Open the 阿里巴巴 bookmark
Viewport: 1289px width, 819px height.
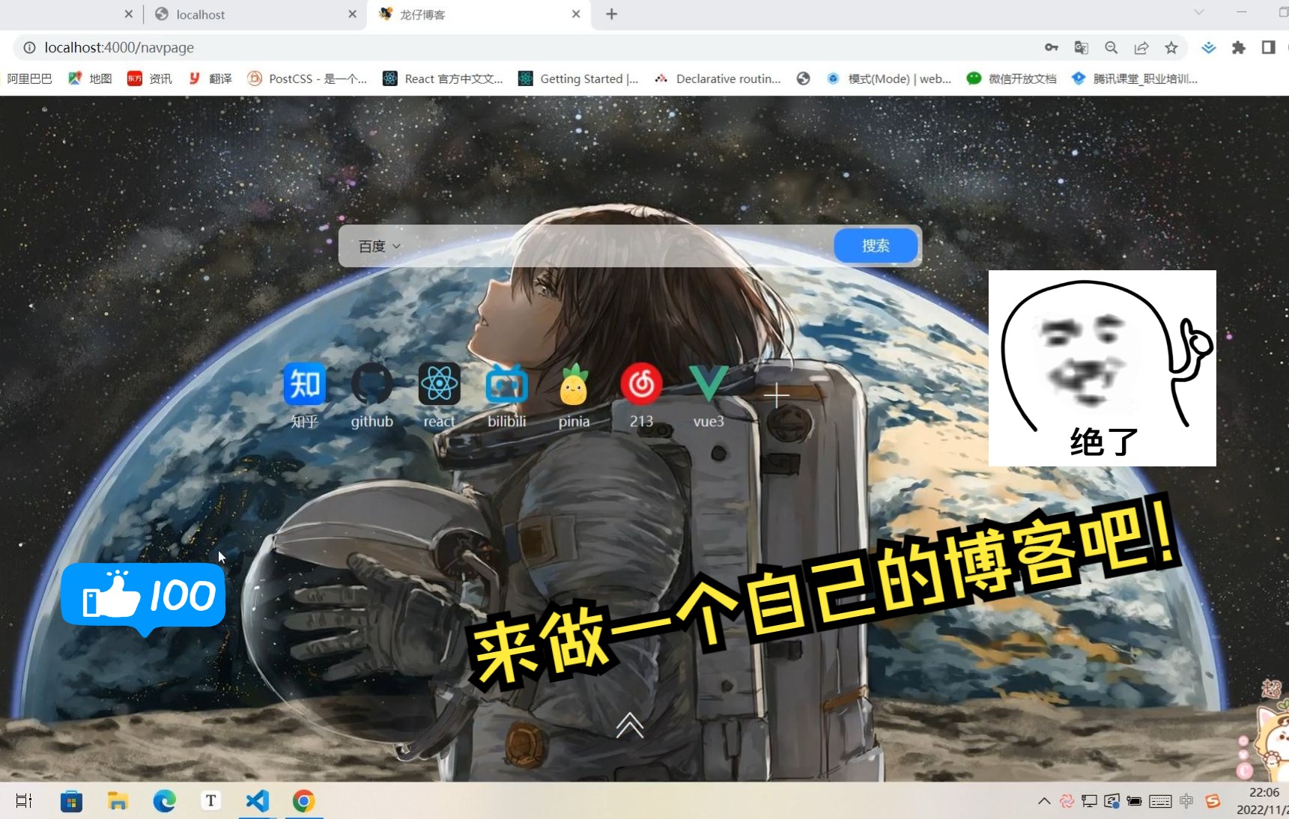pyautogui.click(x=30, y=79)
